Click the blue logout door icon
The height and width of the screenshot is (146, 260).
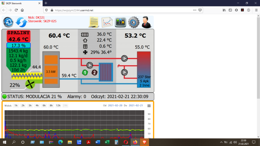[8, 22]
